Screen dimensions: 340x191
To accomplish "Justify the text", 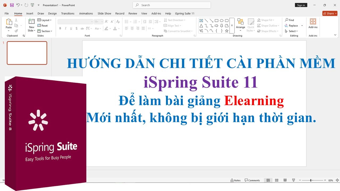I will click(x=143, y=28).
